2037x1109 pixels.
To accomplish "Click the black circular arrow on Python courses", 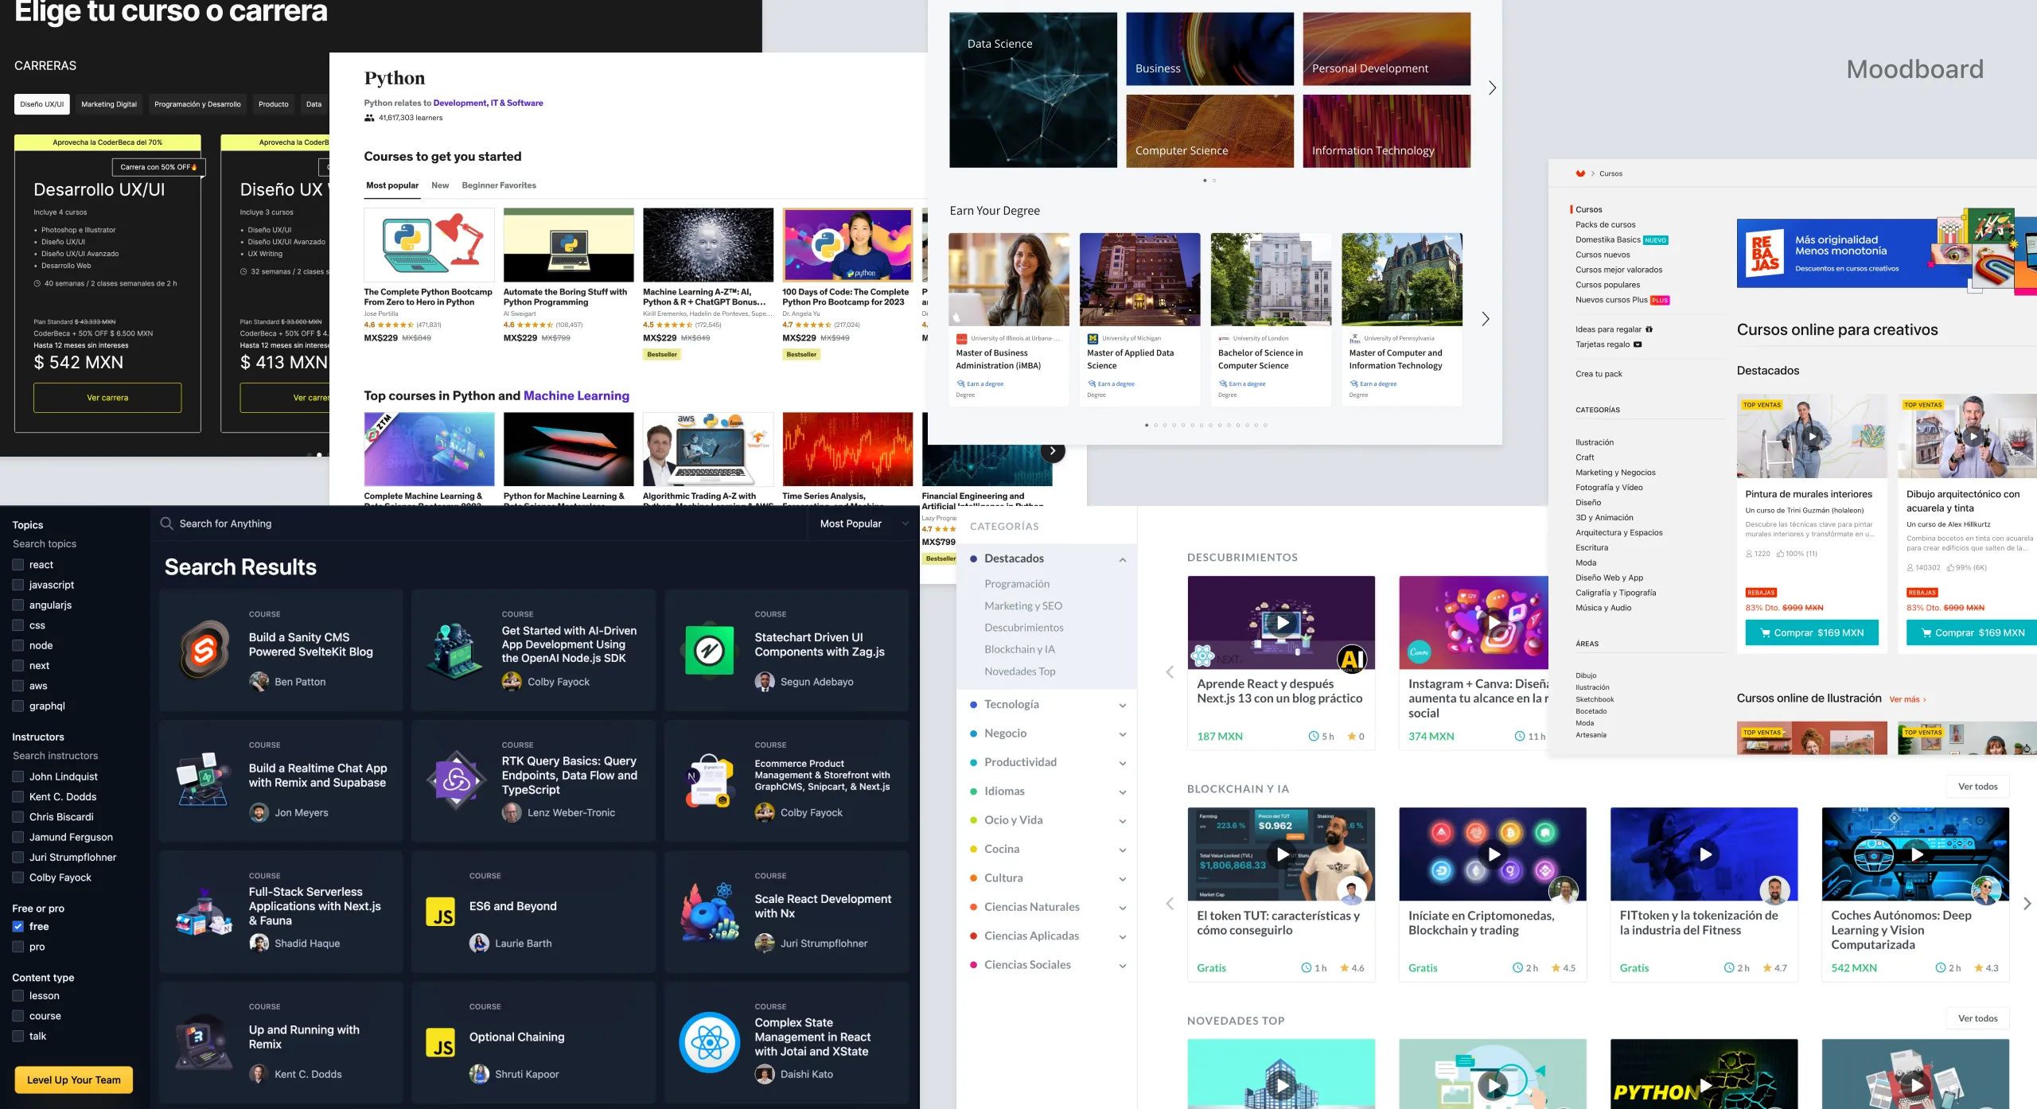I will (x=1052, y=451).
